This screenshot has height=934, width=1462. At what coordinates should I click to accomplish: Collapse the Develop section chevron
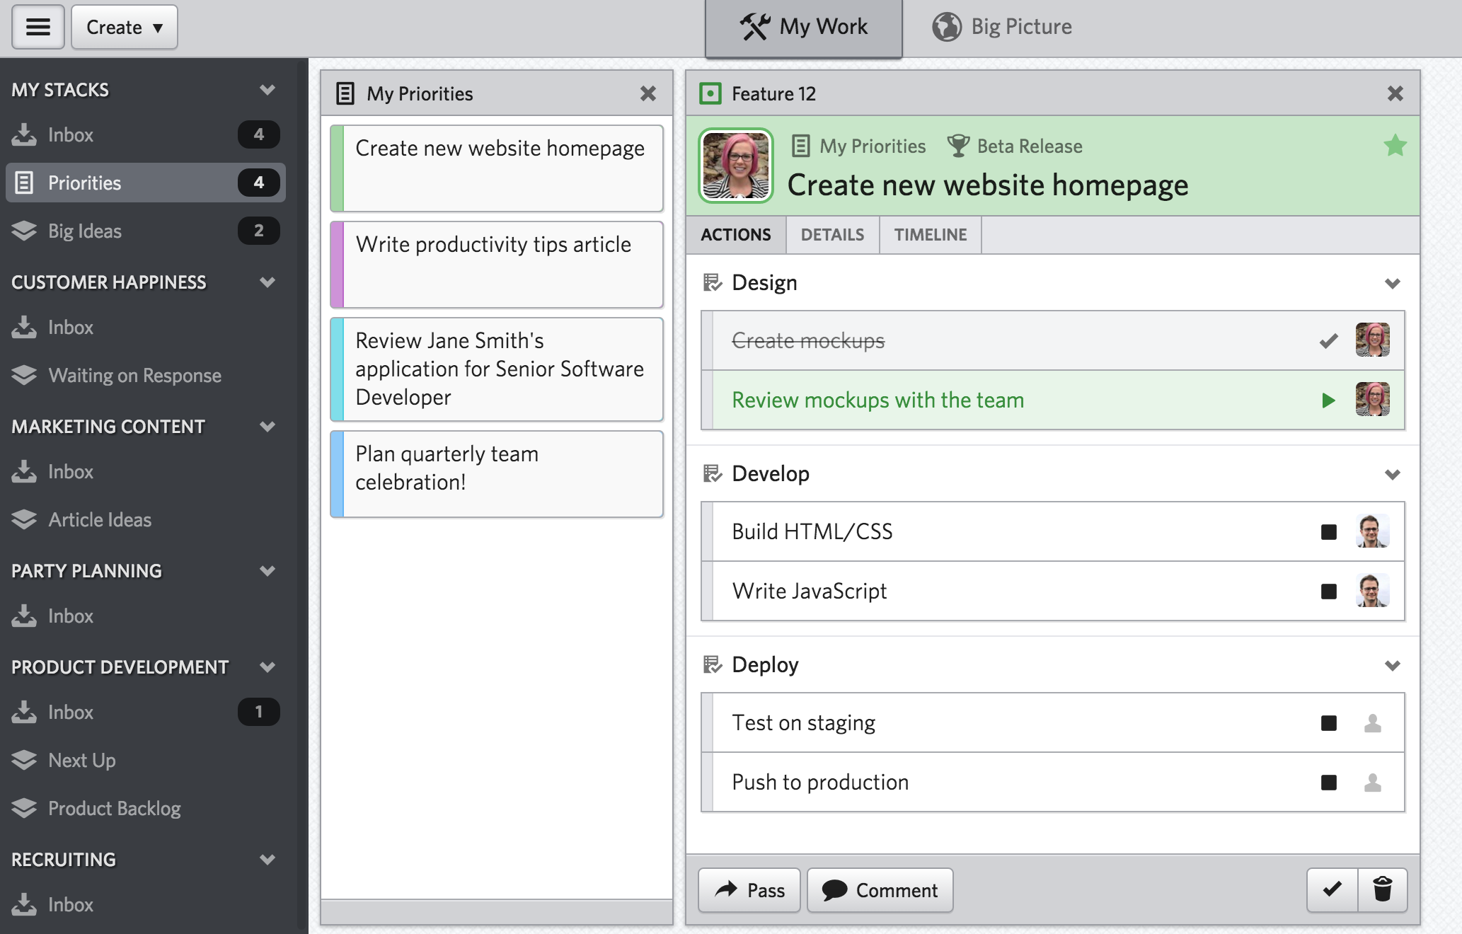[1392, 474]
